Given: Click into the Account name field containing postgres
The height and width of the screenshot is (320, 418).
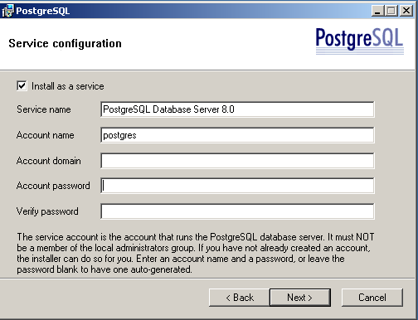Looking at the screenshot, I should 237,135.
